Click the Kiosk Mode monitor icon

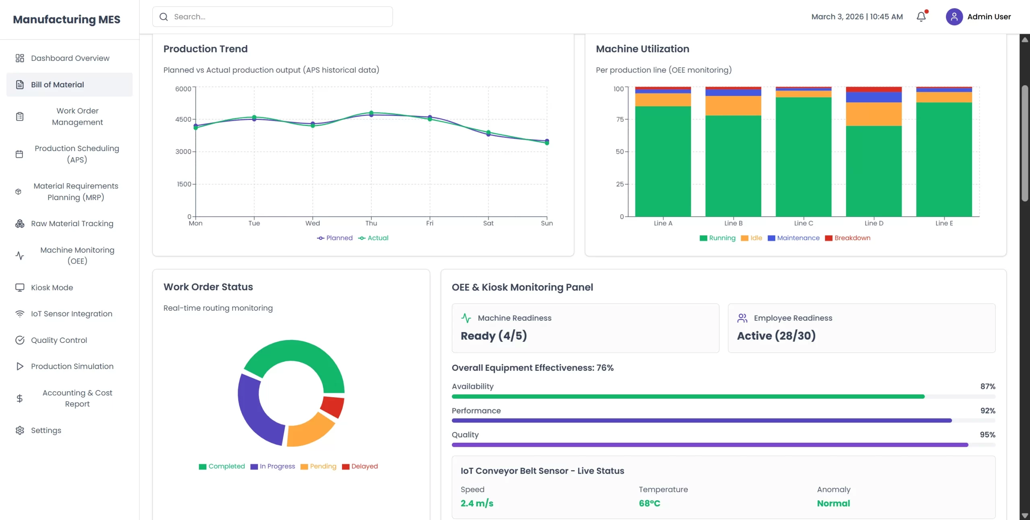[x=20, y=287]
